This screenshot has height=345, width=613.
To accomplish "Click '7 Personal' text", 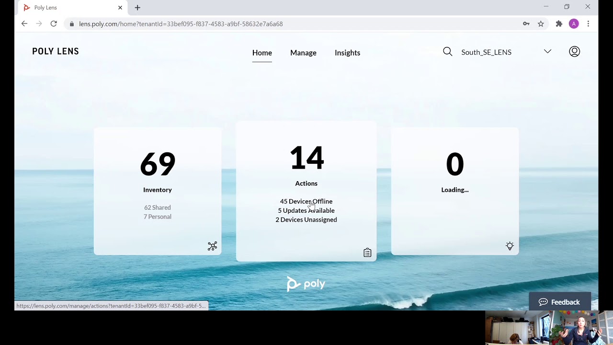I will point(158,217).
